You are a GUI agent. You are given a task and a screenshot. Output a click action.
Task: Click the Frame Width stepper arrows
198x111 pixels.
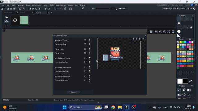(89, 49)
